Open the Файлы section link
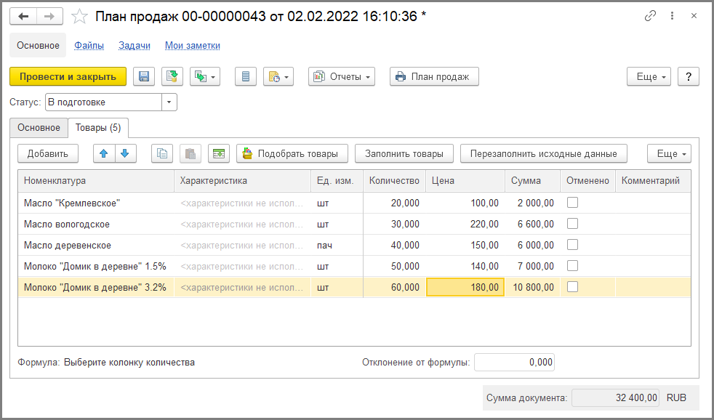 (x=89, y=45)
